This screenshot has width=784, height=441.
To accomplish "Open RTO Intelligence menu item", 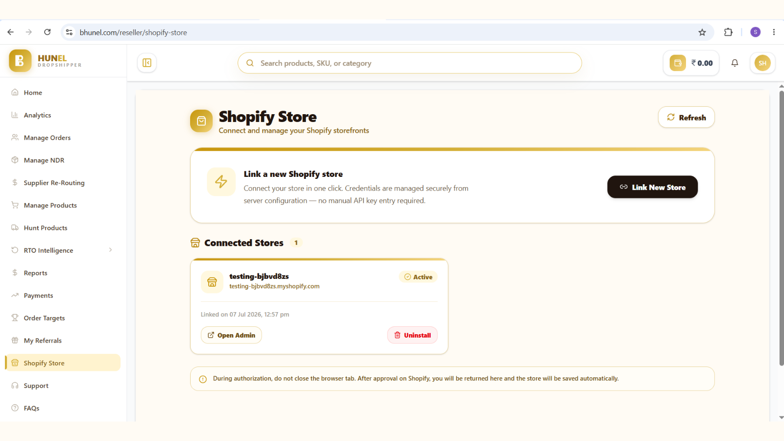I will (63, 250).
